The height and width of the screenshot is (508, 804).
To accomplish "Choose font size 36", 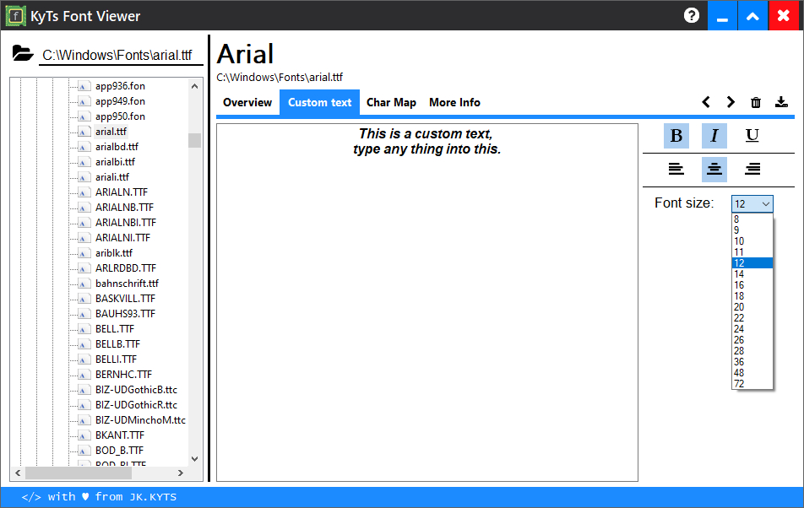I will 752,362.
